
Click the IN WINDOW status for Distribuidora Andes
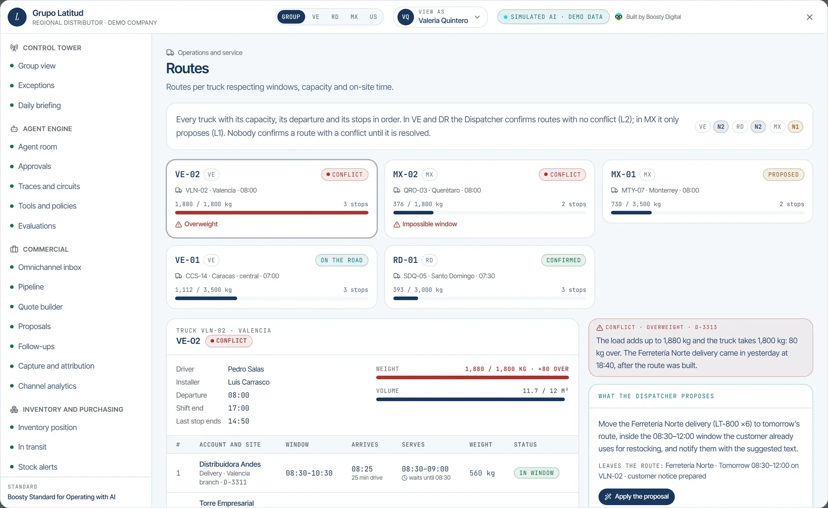[x=536, y=473]
